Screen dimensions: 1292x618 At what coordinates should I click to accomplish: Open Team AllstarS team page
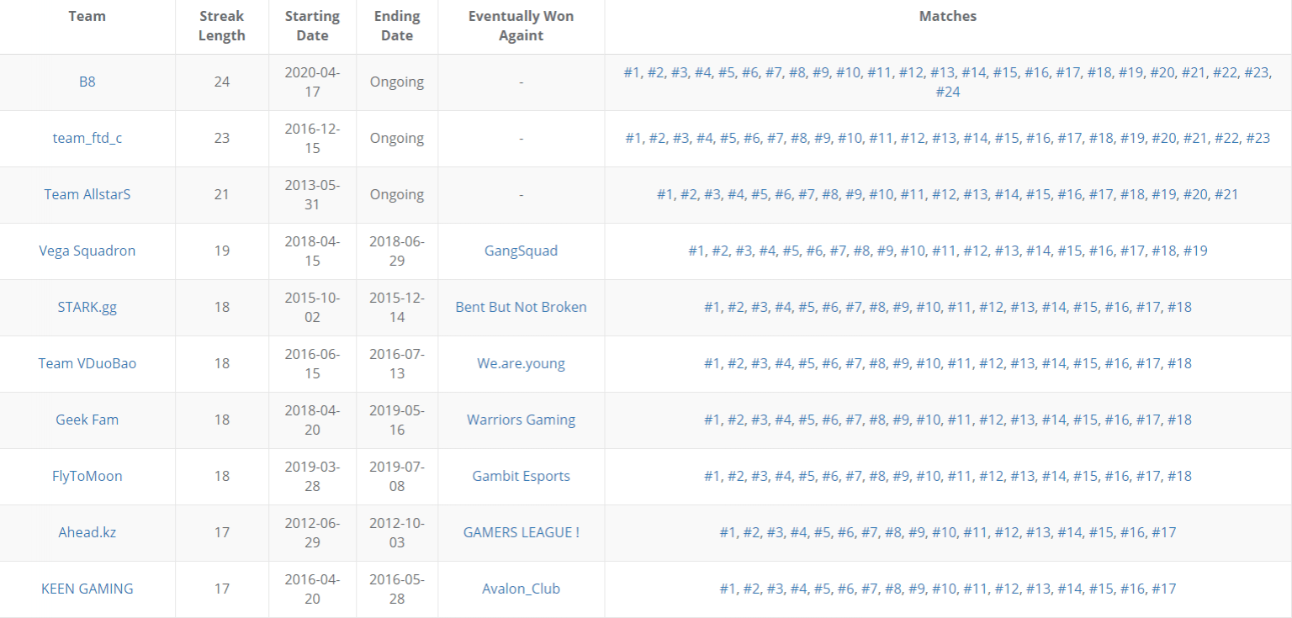coord(87,195)
